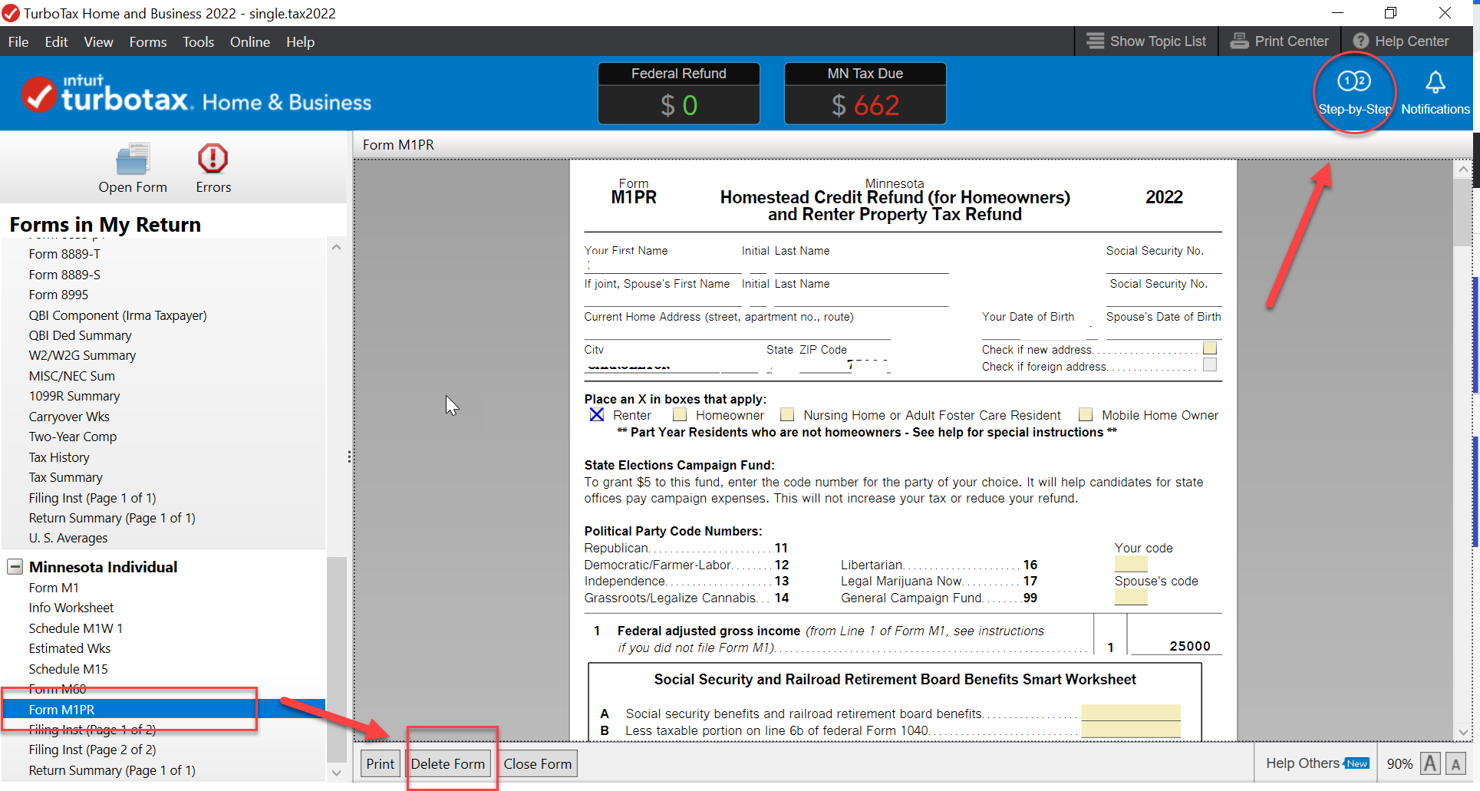Image resolution: width=1480 pixels, height=791 pixels.
Task: Click the Close Form button
Action: (537, 763)
